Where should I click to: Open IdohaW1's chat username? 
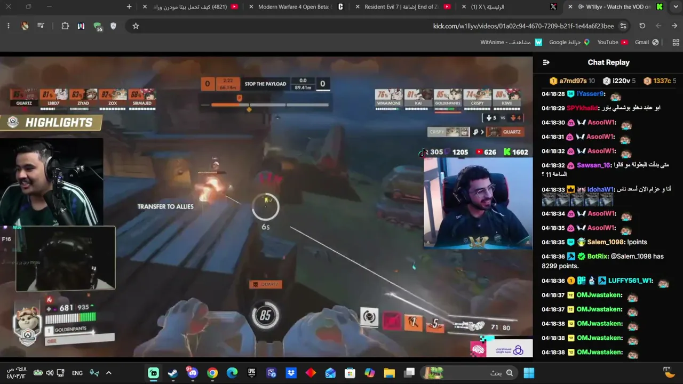click(x=600, y=189)
